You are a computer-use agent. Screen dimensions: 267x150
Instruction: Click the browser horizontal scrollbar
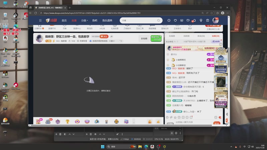(121, 125)
